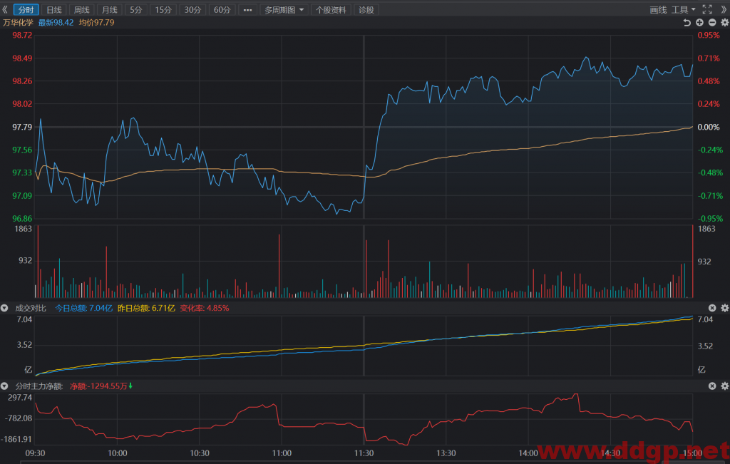730x464 pixels.
Task: Open settings gear for 成交对比 panel
Action: [x=724, y=308]
